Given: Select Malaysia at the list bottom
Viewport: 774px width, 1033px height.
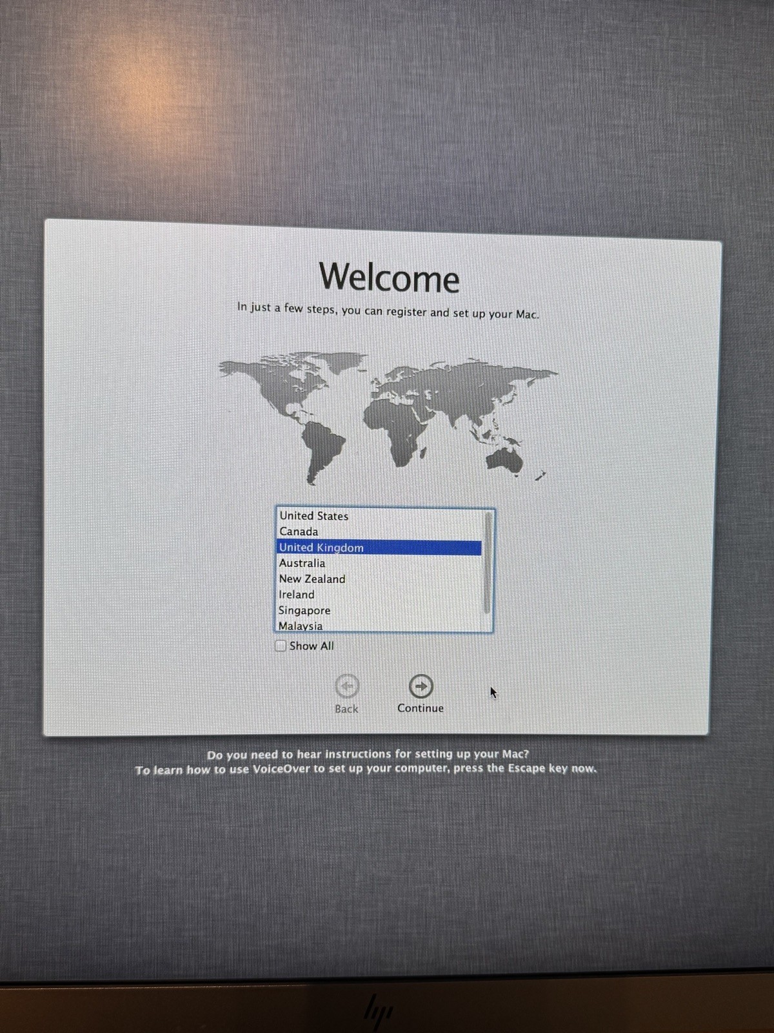Looking at the screenshot, I should pos(380,626).
